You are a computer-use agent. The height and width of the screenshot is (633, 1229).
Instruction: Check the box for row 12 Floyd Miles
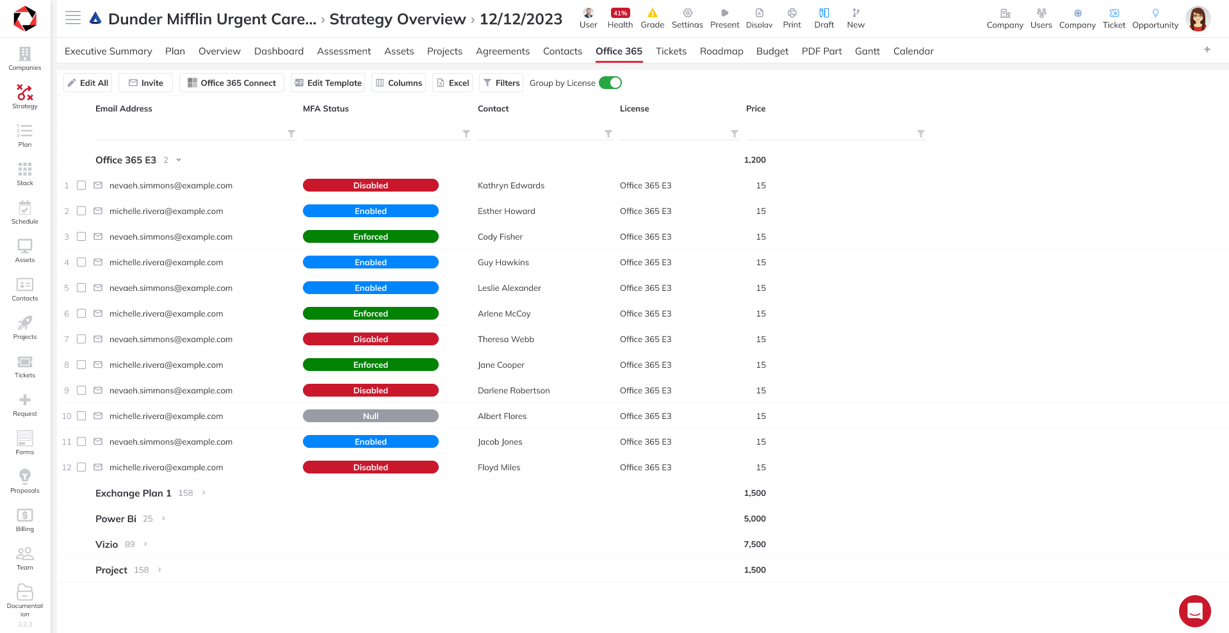point(81,467)
